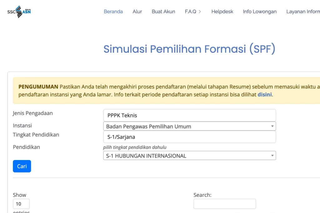Navigate to Helpdesk
This screenshot has width=320, height=213.
click(x=222, y=12)
